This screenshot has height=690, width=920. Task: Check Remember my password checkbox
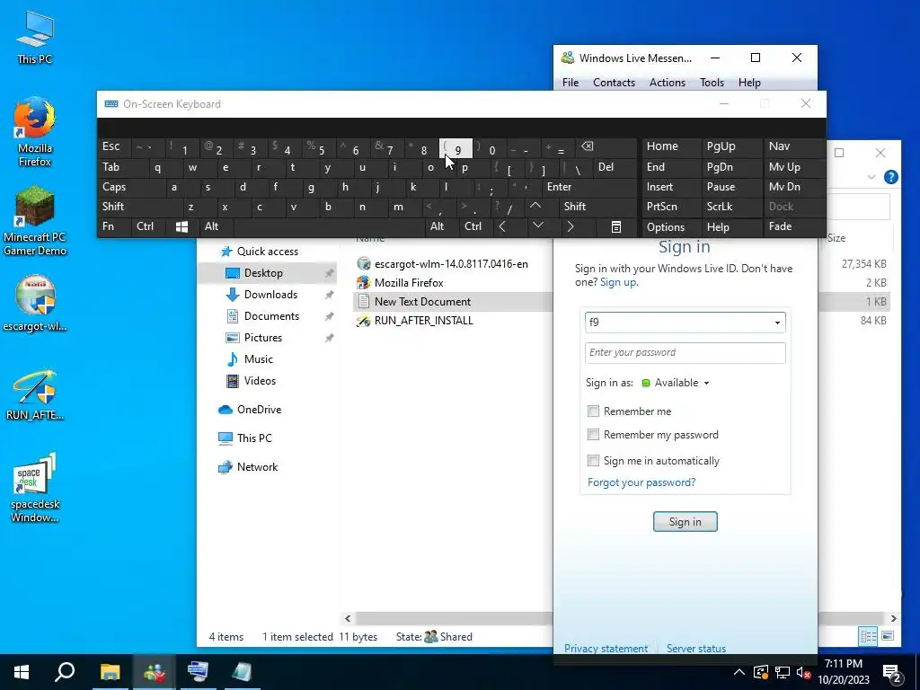(593, 435)
